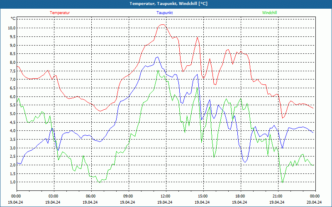Click the 19.04.24 date under 18:00
332x207 pixels.
tap(239, 202)
